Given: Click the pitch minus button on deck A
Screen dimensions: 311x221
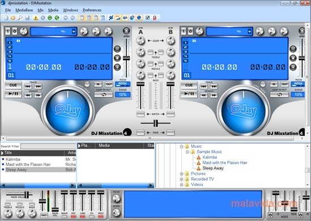Looking at the screenshot, I should 117,49.
